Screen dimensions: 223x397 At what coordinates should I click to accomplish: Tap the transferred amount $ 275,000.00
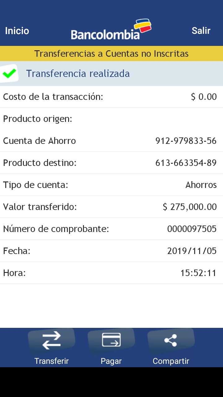pyautogui.click(x=190, y=207)
